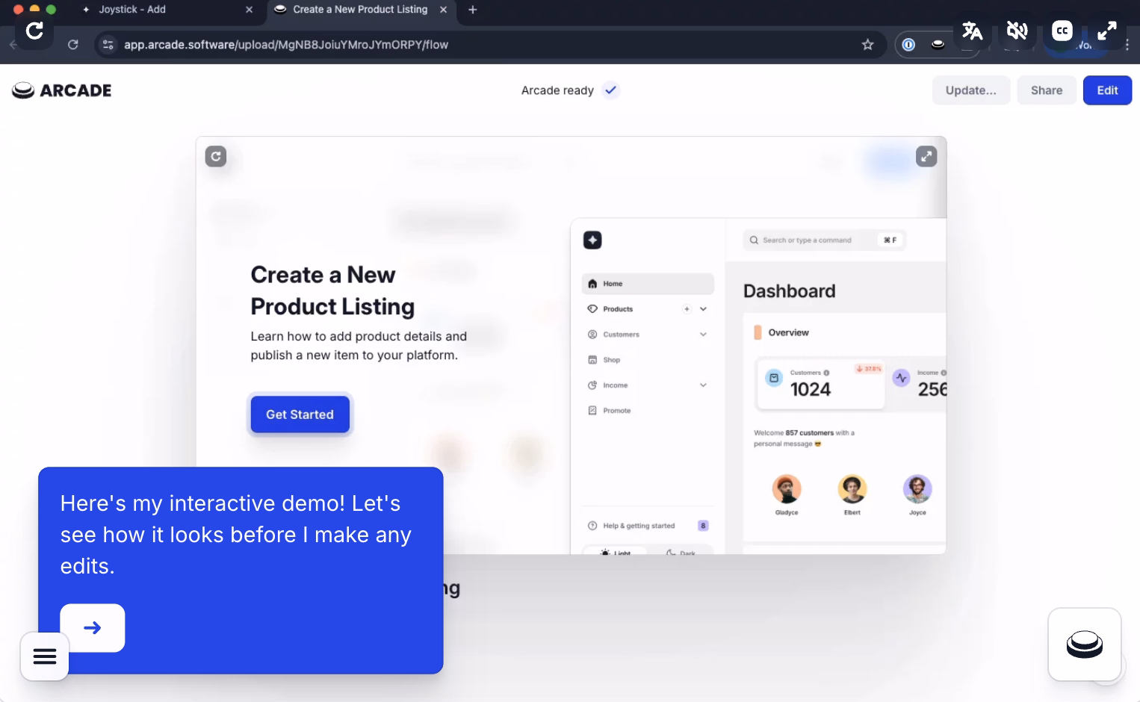Screen dimensions: 1140x702
Task: Click the Arcade logo in header
Action: pyautogui.click(x=62, y=90)
